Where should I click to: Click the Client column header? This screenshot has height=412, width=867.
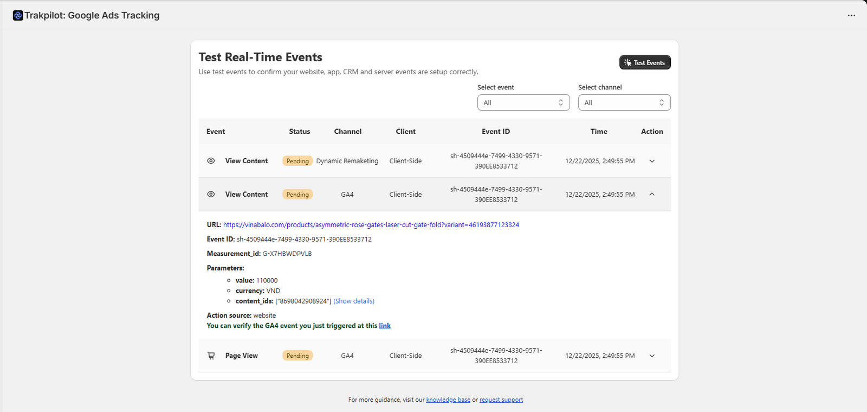(x=406, y=131)
